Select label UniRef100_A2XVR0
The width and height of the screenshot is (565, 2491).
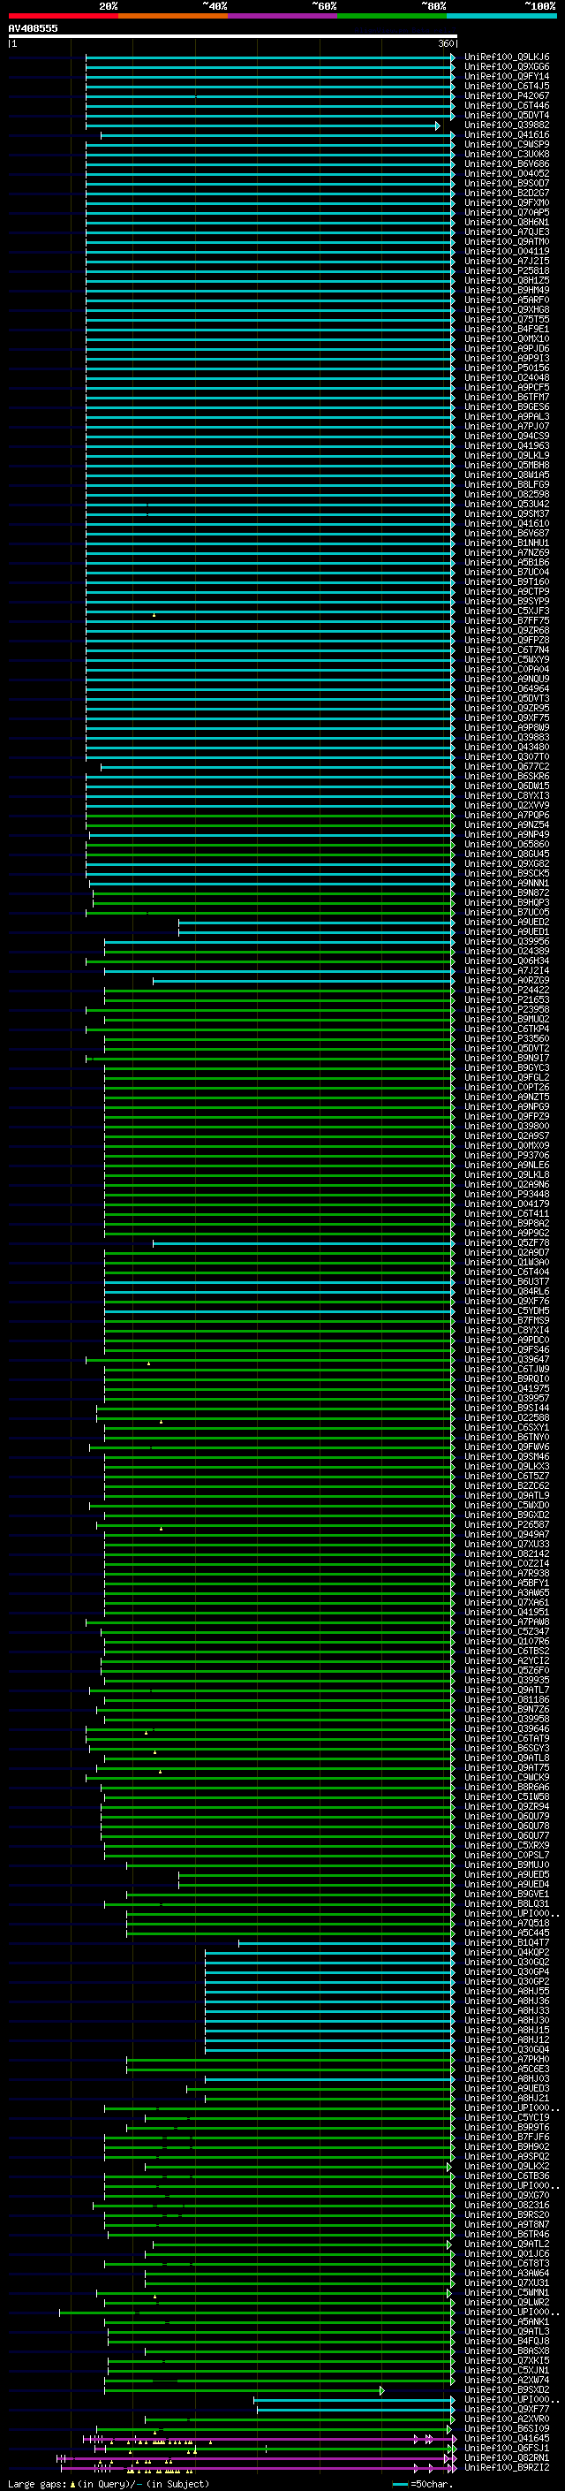pos(507,2419)
